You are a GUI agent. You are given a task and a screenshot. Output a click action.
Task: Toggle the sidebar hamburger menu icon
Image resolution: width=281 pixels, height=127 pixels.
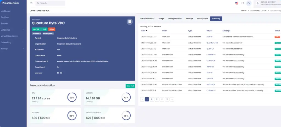[x=32, y=3]
